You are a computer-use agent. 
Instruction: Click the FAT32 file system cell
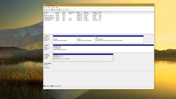pyautogui.click(x=70, y=19)
